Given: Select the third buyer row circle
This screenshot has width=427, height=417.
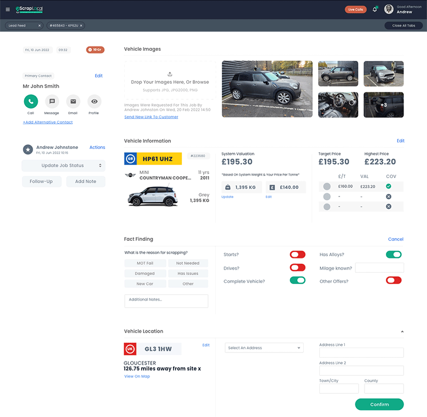Looking at the screenshot, I should pyautogui.click(x=327, y=207).
